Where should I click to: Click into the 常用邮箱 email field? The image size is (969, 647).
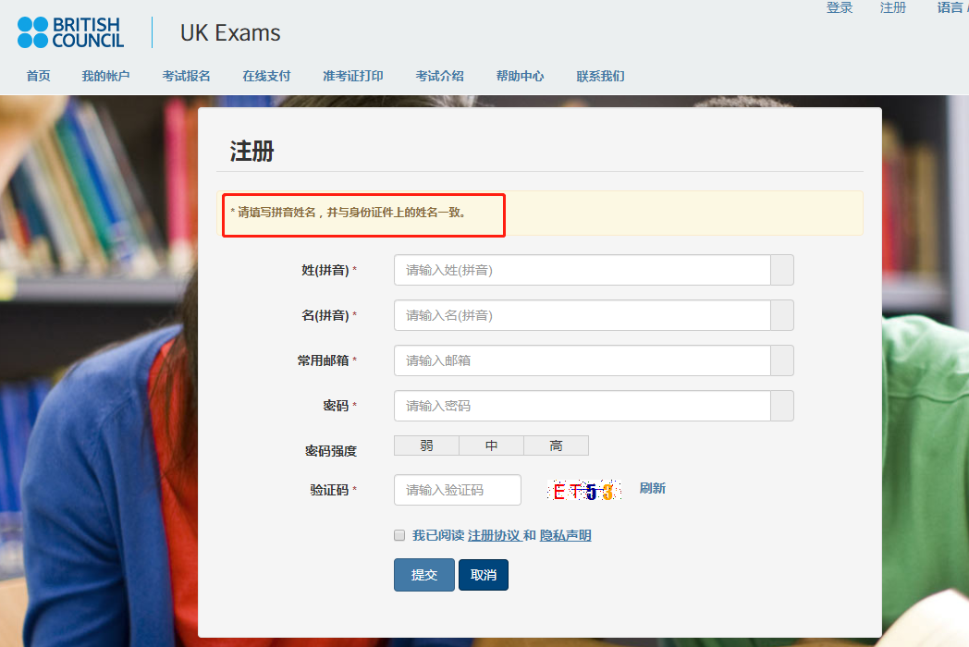(x=583, y=360)
